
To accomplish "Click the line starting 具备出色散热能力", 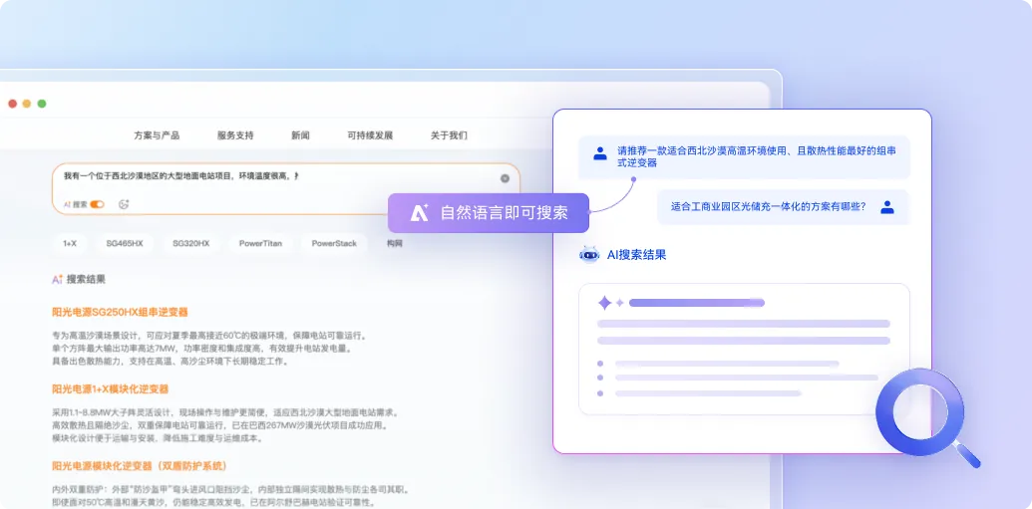I will (x=170, y=361).
